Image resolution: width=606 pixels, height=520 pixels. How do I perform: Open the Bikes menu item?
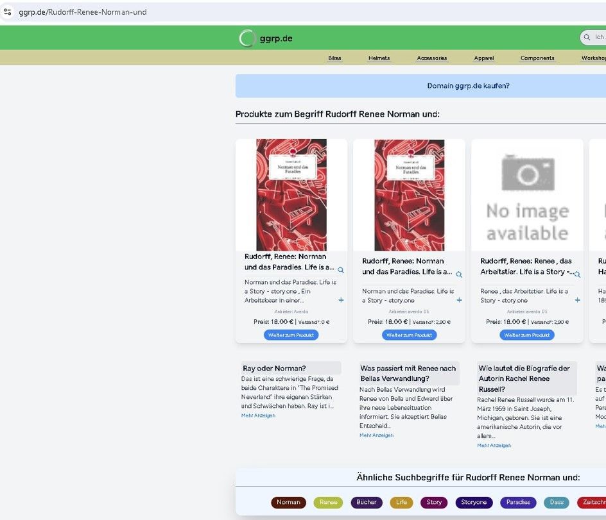pos(334,58)
